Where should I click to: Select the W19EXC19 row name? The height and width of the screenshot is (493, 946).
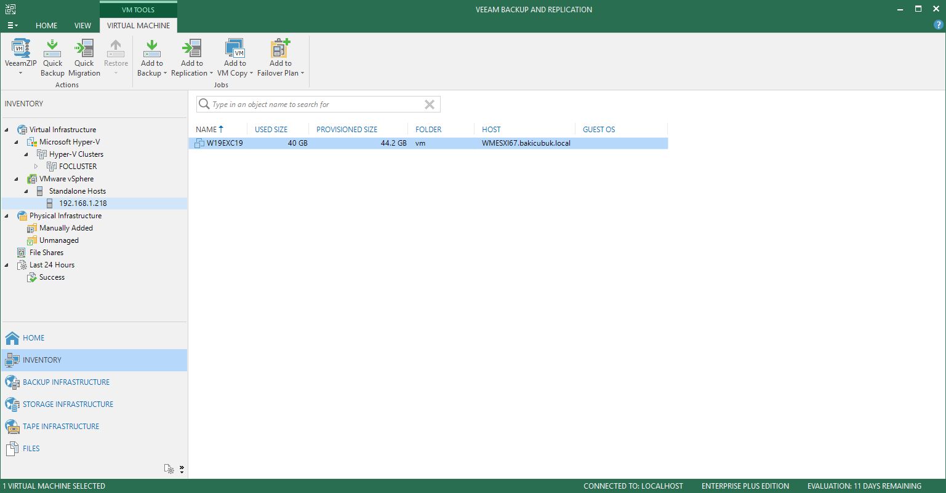225,143
